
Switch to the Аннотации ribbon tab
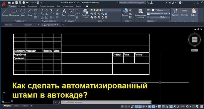pyautogui.click(x=32, y=6)
